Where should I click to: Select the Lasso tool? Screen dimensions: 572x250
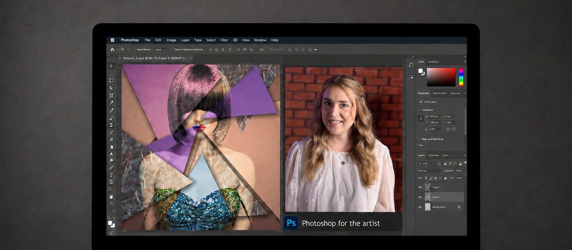111,73
